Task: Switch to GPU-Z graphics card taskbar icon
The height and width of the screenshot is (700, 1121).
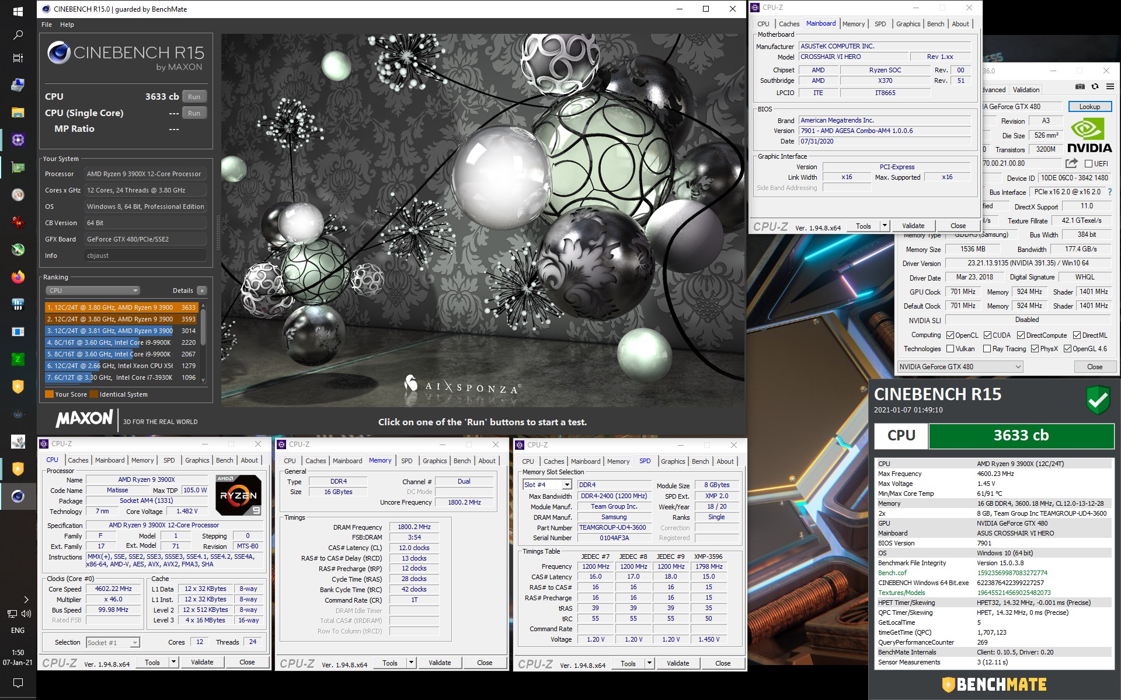Action: (18, 167)
